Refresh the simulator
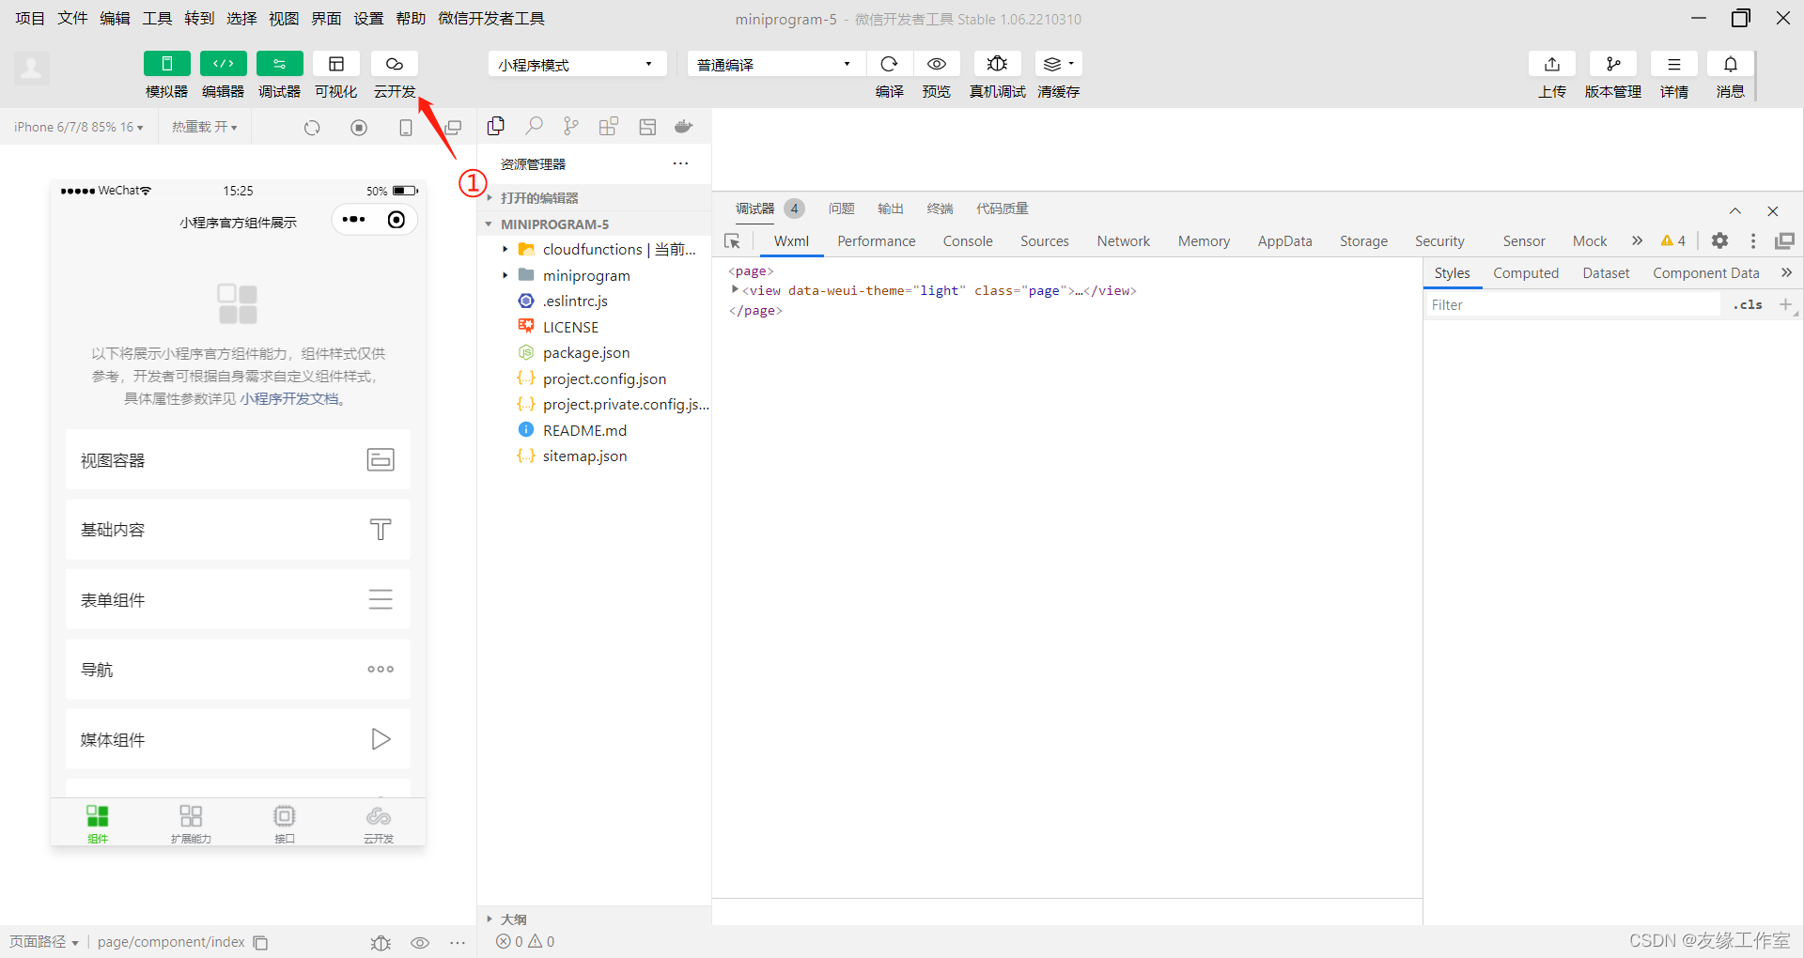Screen dimensions: 1804x958 312,128
